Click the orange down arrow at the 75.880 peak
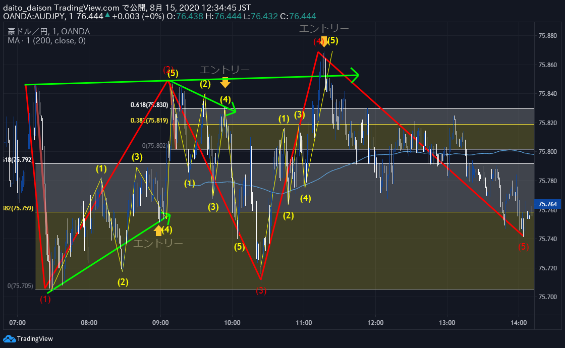565x348 pixels. click(324, 41)
